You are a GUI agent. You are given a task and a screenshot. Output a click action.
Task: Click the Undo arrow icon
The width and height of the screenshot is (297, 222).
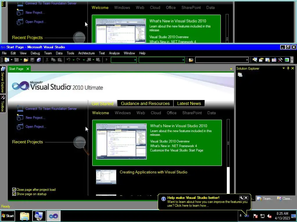point(68,60)
